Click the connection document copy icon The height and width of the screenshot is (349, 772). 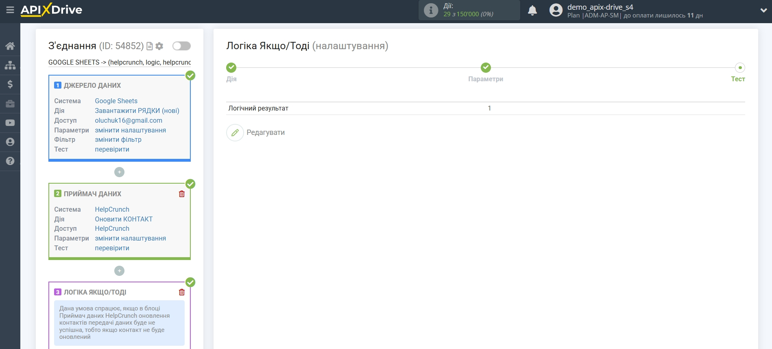click(150, 46)
